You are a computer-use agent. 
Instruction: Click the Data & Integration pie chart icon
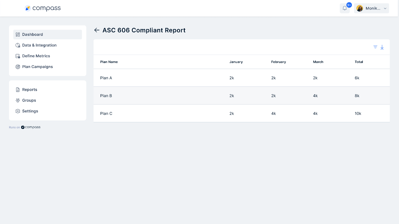coord(17,45)
